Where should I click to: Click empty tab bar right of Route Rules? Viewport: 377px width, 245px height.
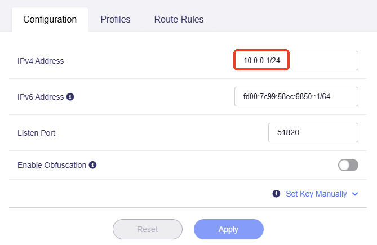[x=293, y=20]
